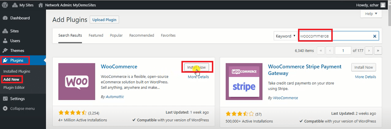
Task: Switch to the Recommended tab
Action: tap(142, 35)
